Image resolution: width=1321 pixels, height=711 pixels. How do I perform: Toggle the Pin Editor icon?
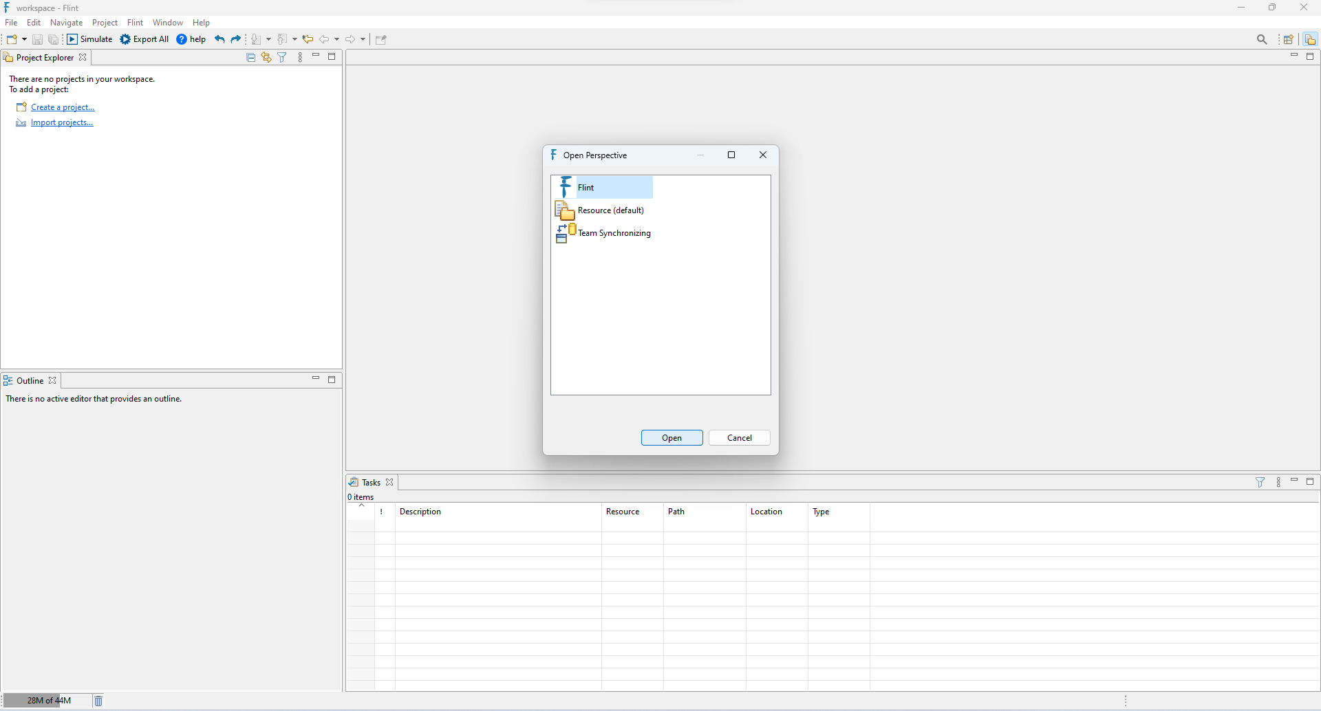pyautogui.click(x=382, y=39)
